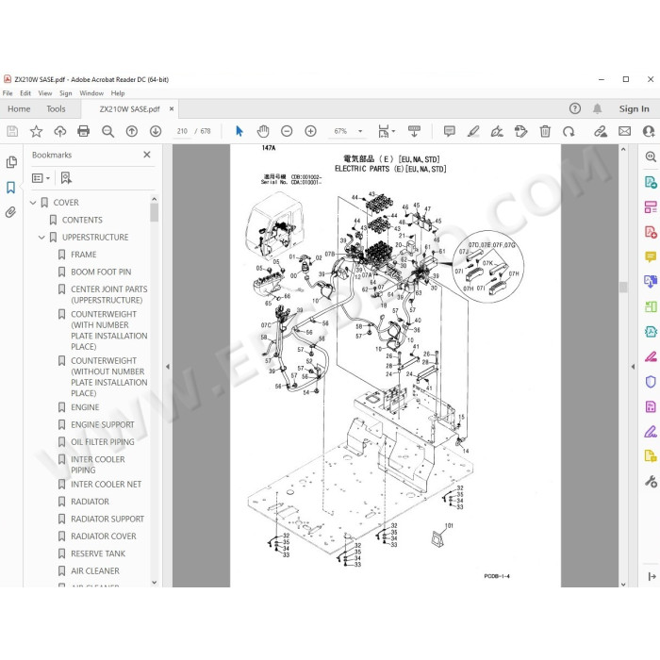Click the Sign In link
Screen dimensions: 660x660
[634, 109]
